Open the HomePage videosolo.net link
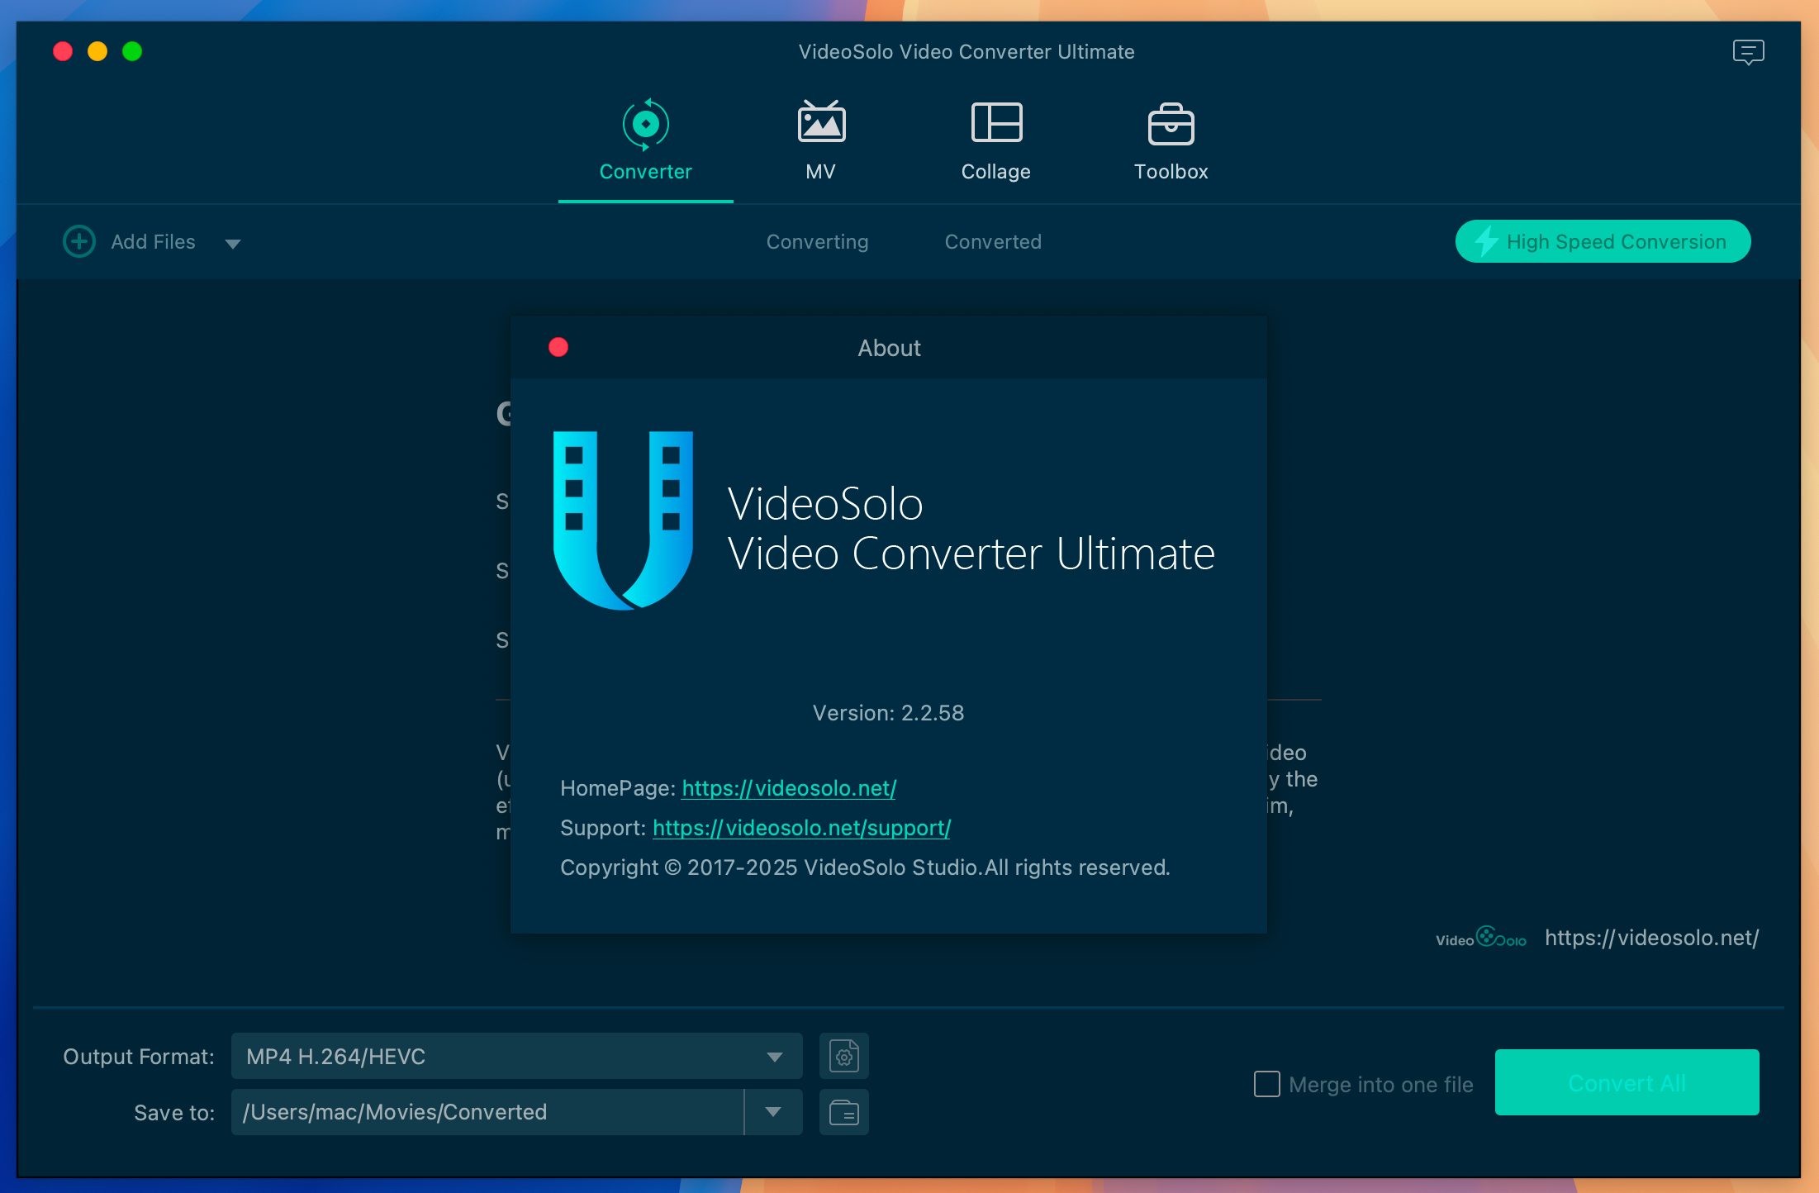The width and height of the screenshot is (1819, 1193). [x=787, y=788]
